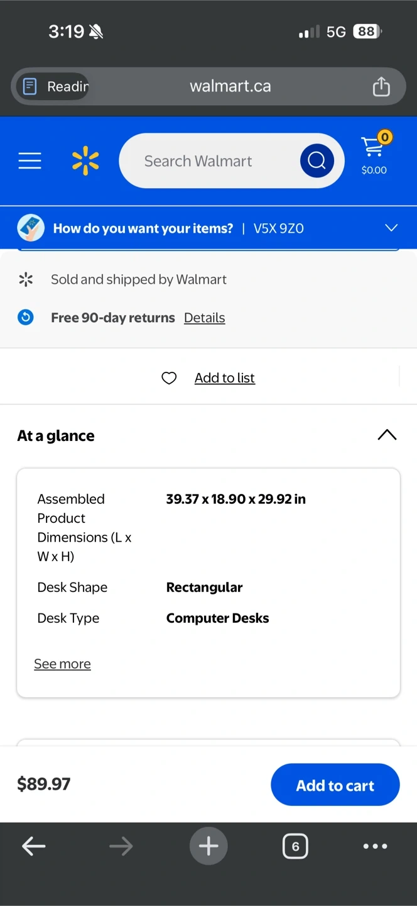Screen dimensions: 417x906
Task: Expand the How do you want your items dropdown
Action: click(391, 228)
